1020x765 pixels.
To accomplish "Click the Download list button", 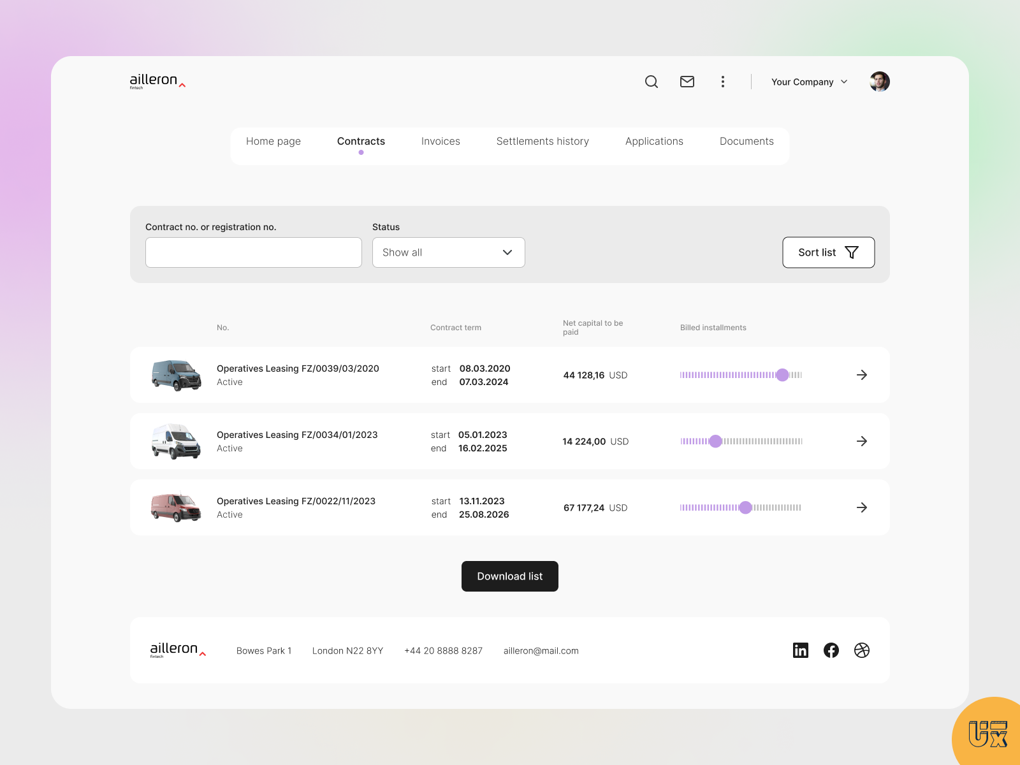I will coord(509,576).
